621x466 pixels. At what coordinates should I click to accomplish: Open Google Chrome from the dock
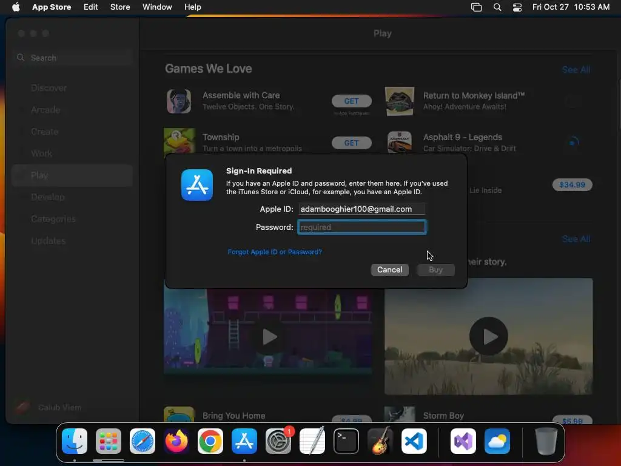point(210,441)
